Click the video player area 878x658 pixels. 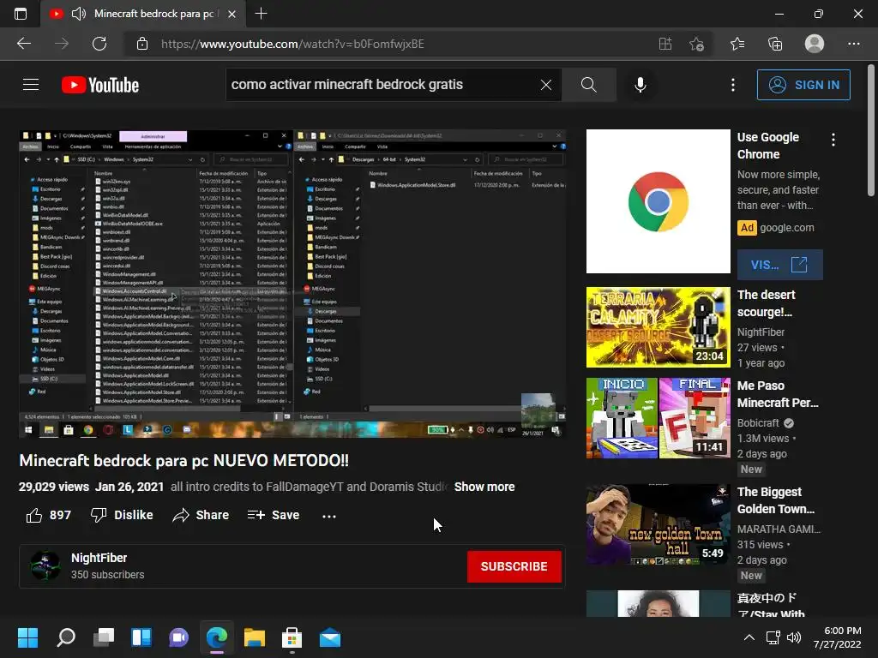[x=292, y=283]
